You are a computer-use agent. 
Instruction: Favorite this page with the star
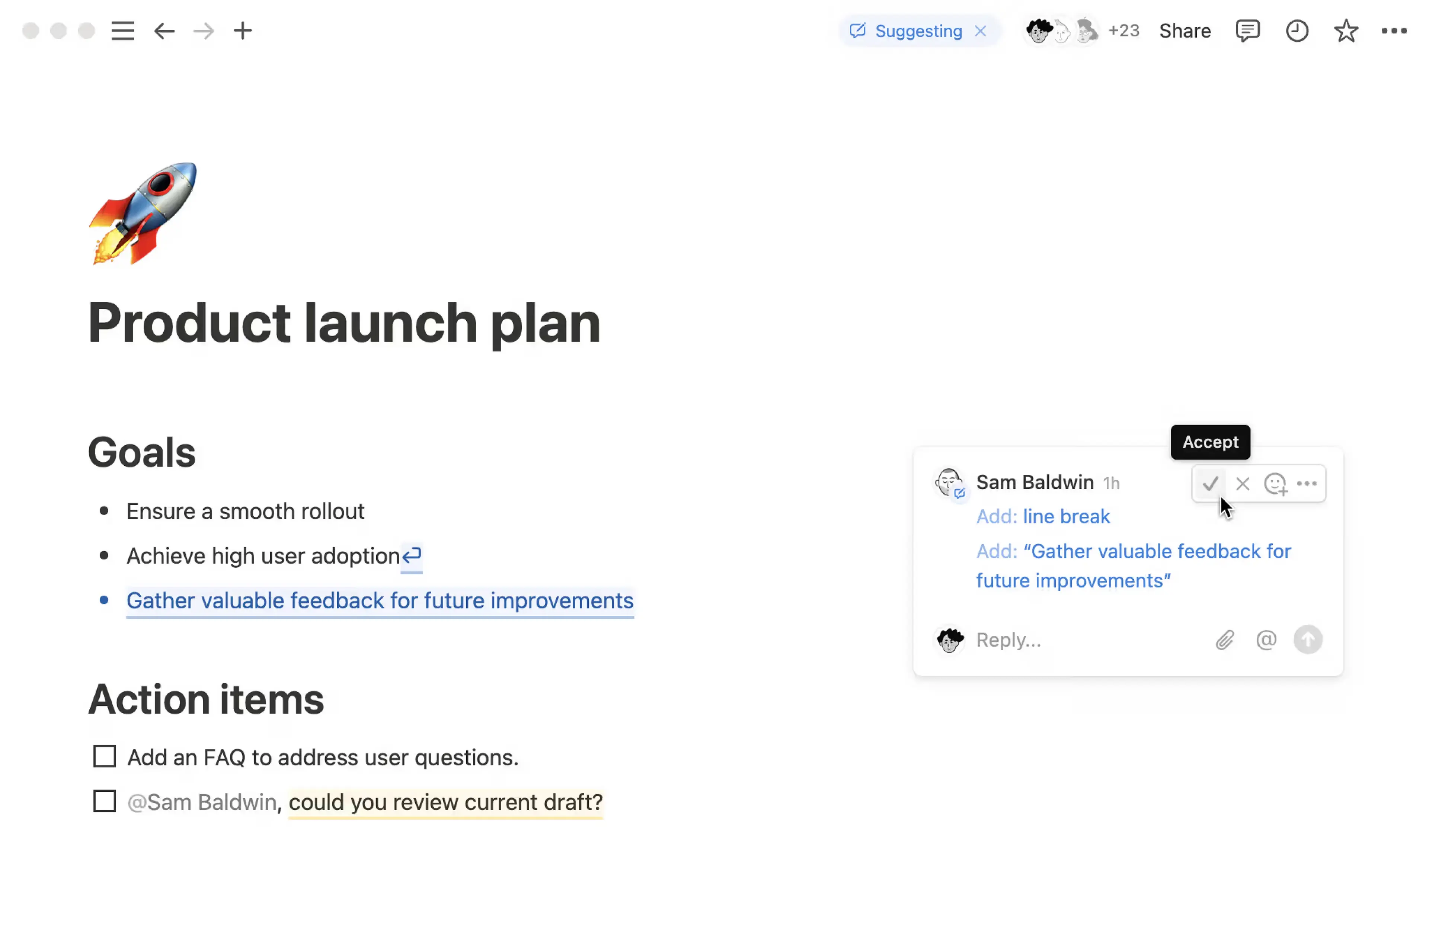click(1345, 31)
